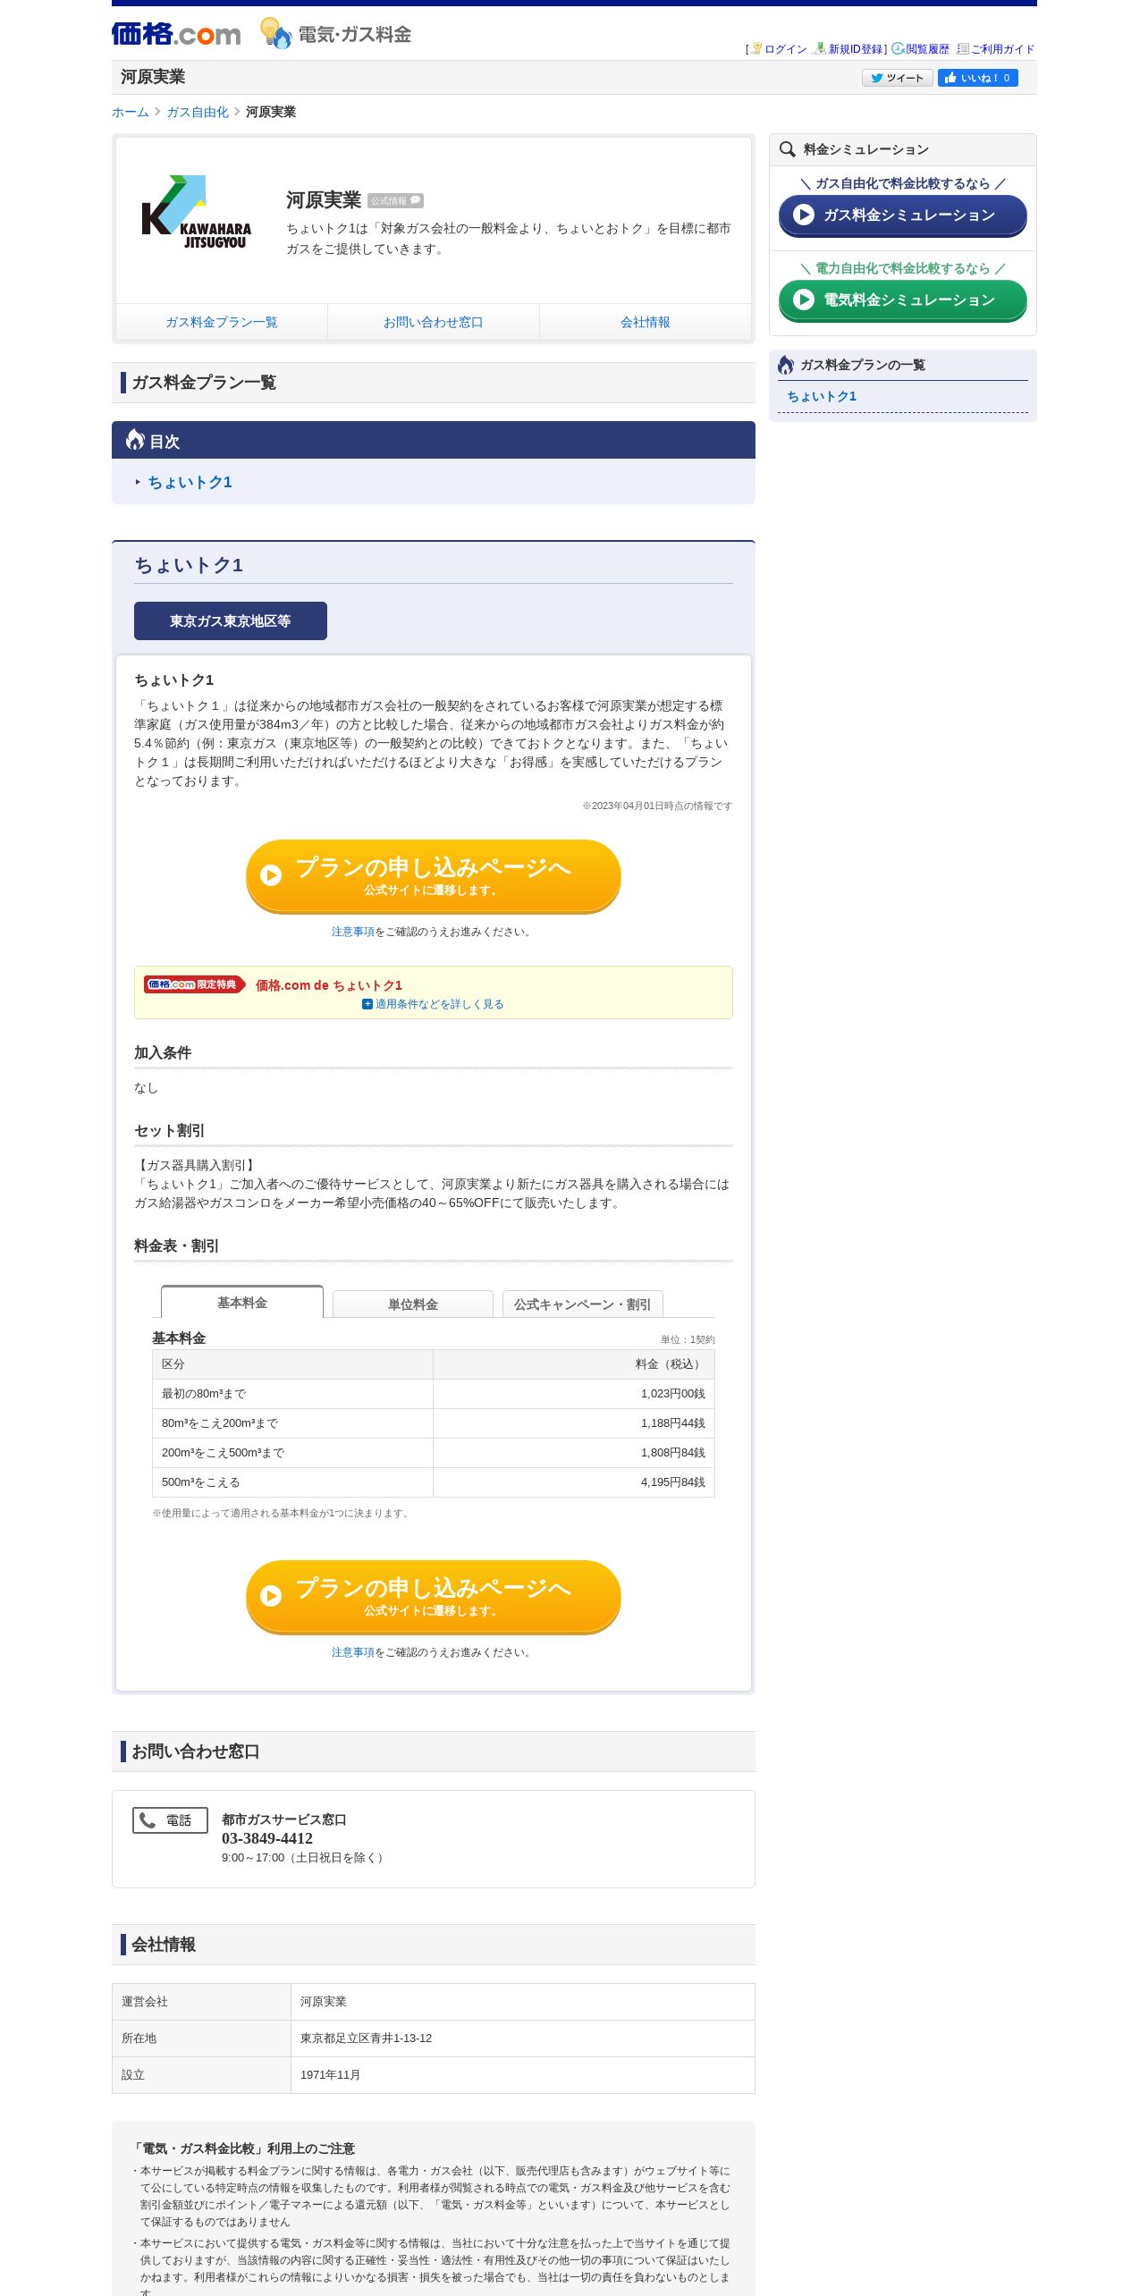
Task: Switch to 公式キャンペーン・割引 tab
Action: pos(582,1304)
